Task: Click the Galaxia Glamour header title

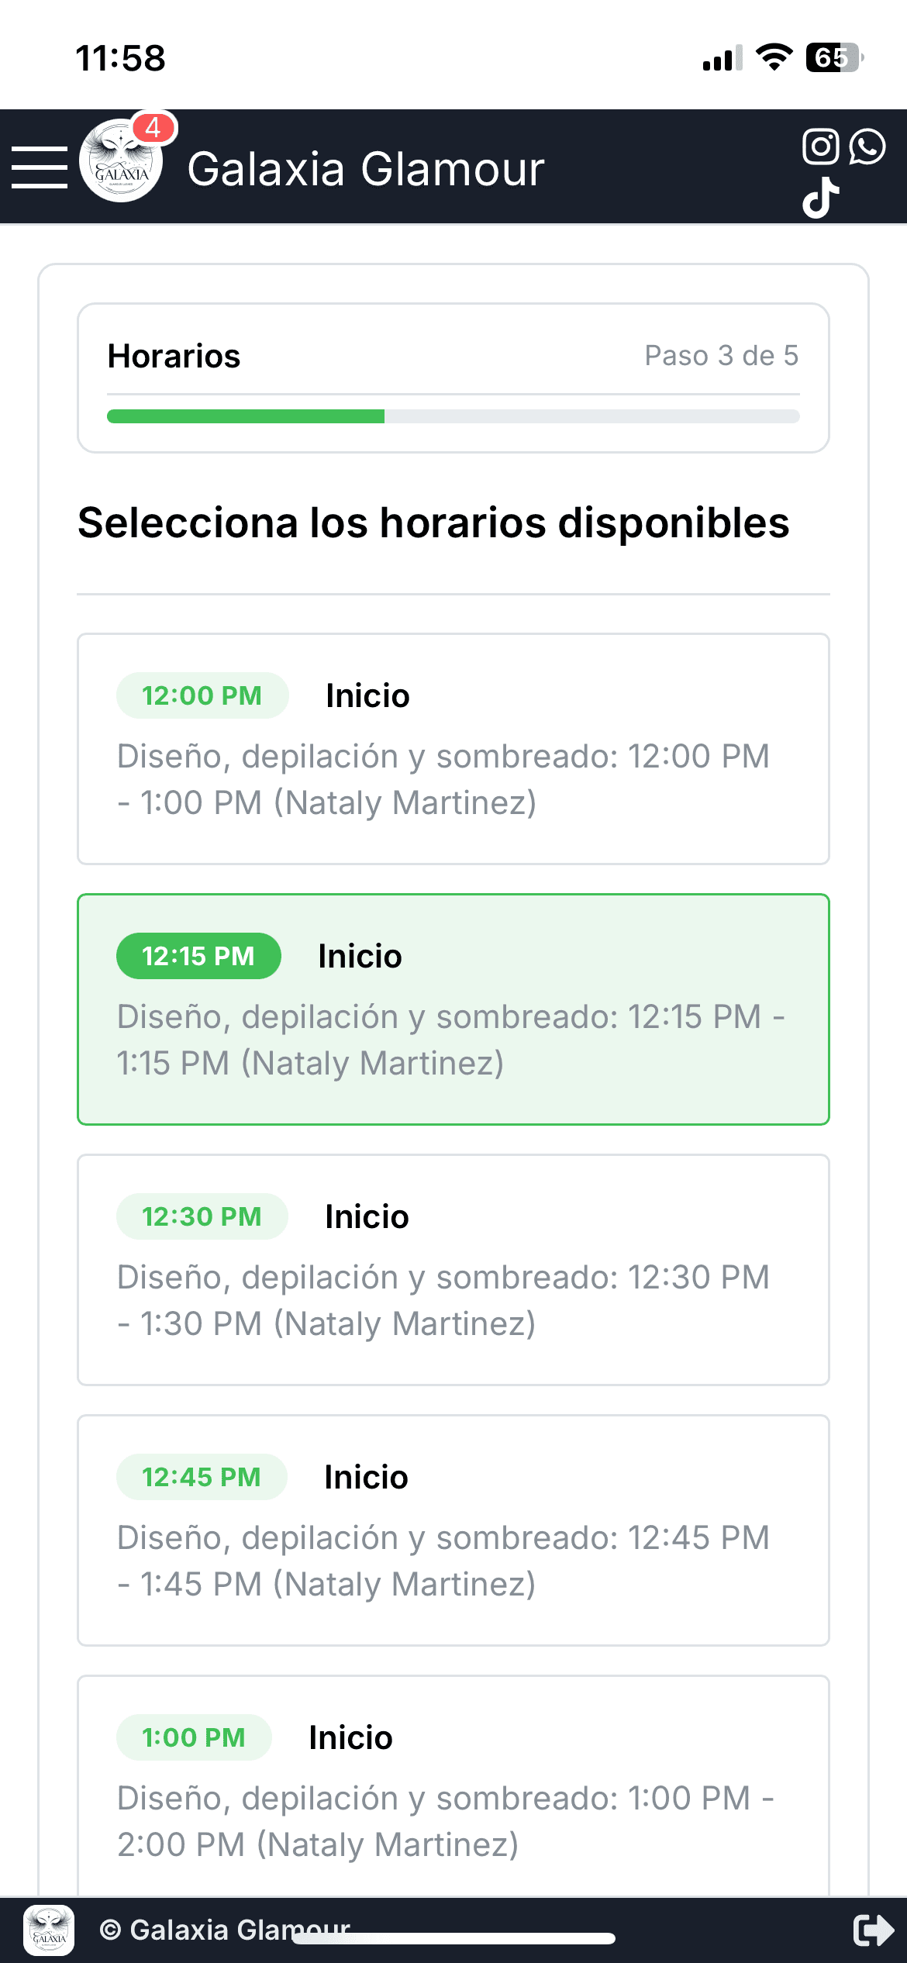Action: click(366, 169)
